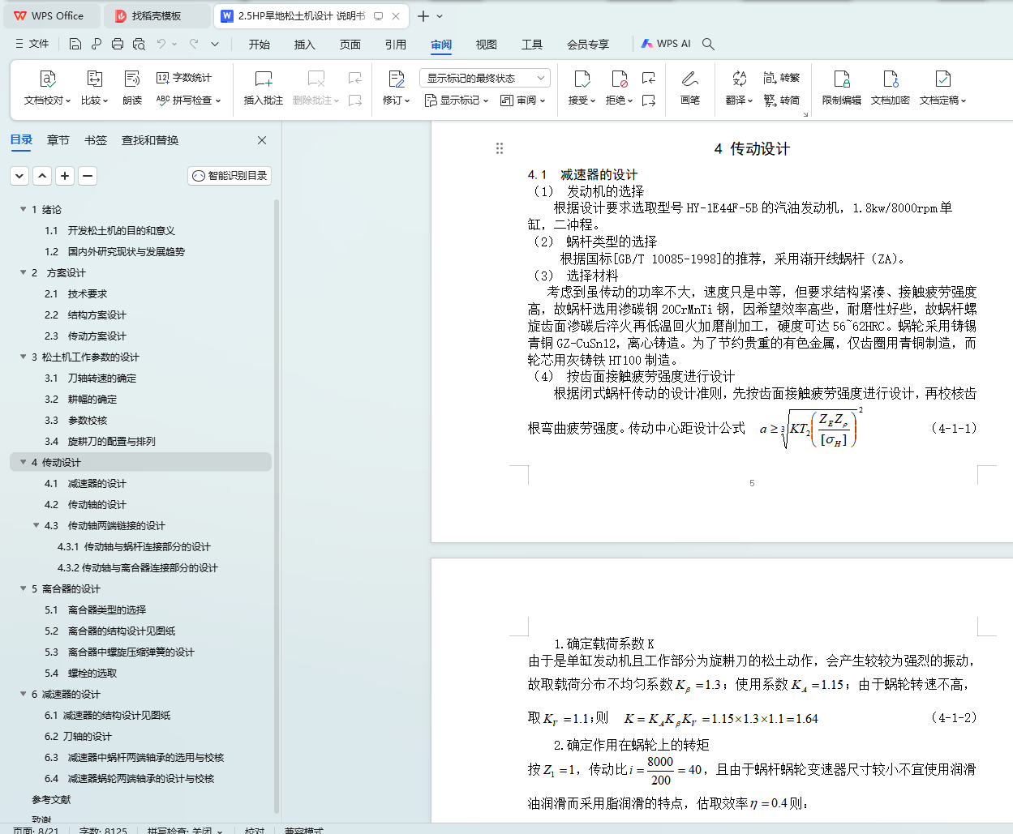Convert text with 转繁
This screenshot has height=834, width=1013.
782,78
